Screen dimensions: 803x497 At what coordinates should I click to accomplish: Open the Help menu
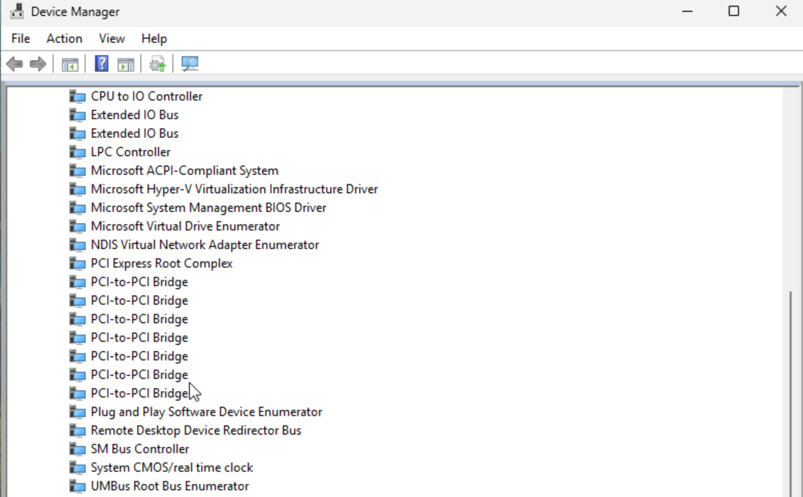pos(154,39)
